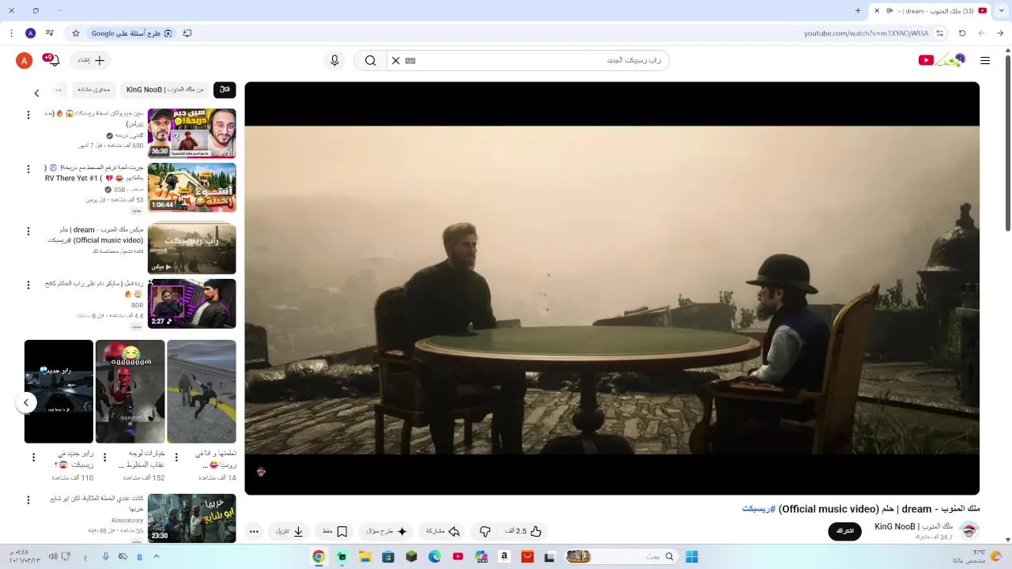Advance the filter chips with the chevron arrow

[36, 93]
